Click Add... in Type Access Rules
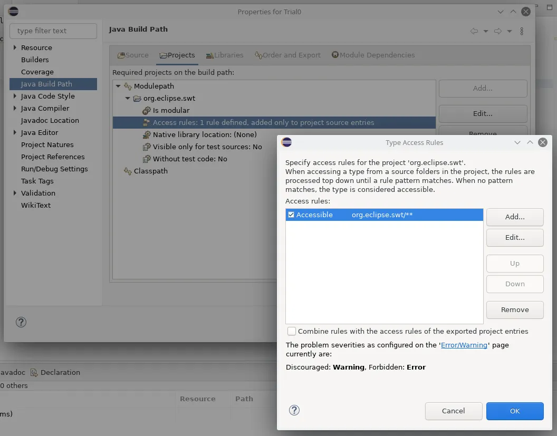The width and height of the screenshot is (557, 436). pos(515,217)
